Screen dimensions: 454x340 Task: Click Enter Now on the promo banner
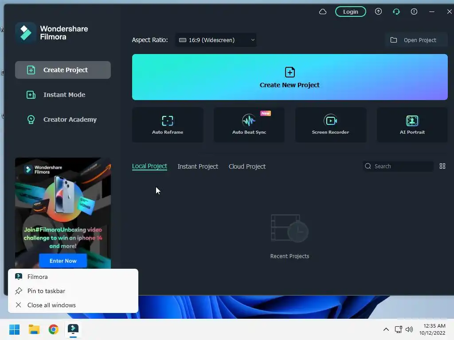63,261
